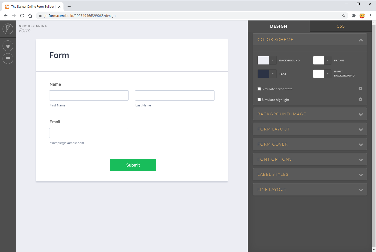This screenshot has height=252, width=376.
Task: Click the preview eye icon in sidebar
Action: [x=8, y=46]
